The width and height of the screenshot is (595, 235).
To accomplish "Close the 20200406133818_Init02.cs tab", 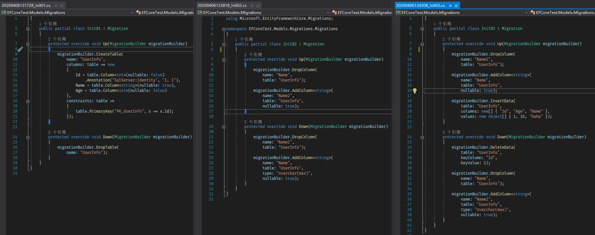I will click(x=258, y=6).
